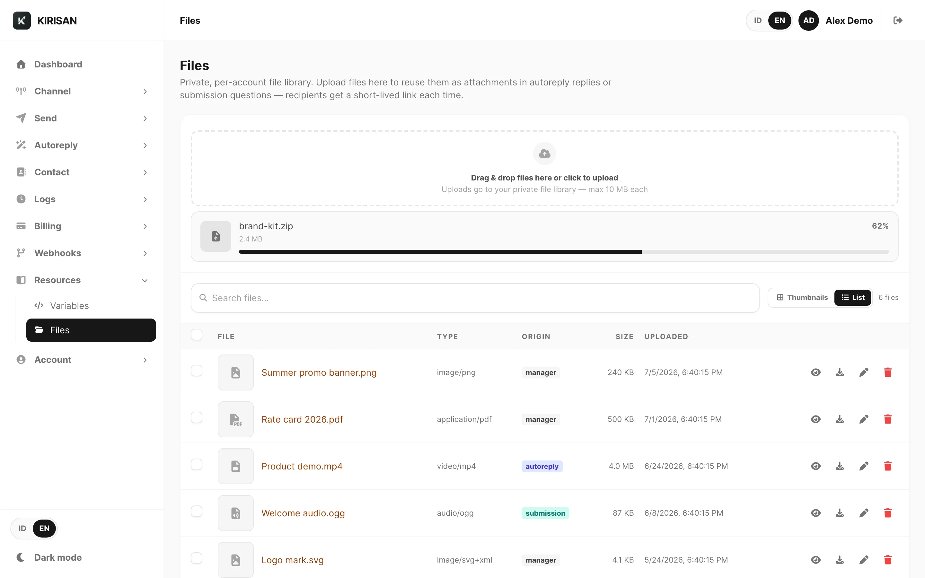Preview Rate card 2026.pdf via eye icon

(x=816, y=419)
